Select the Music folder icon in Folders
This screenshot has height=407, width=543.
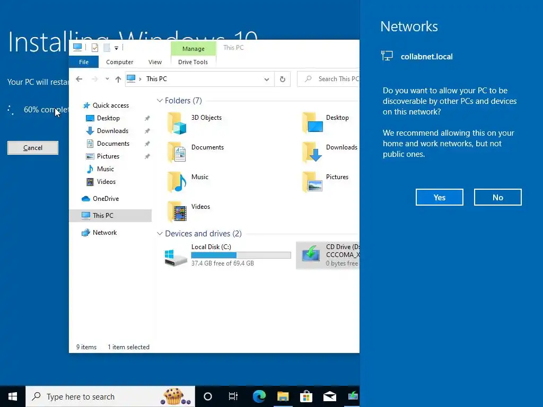(177, 182)
